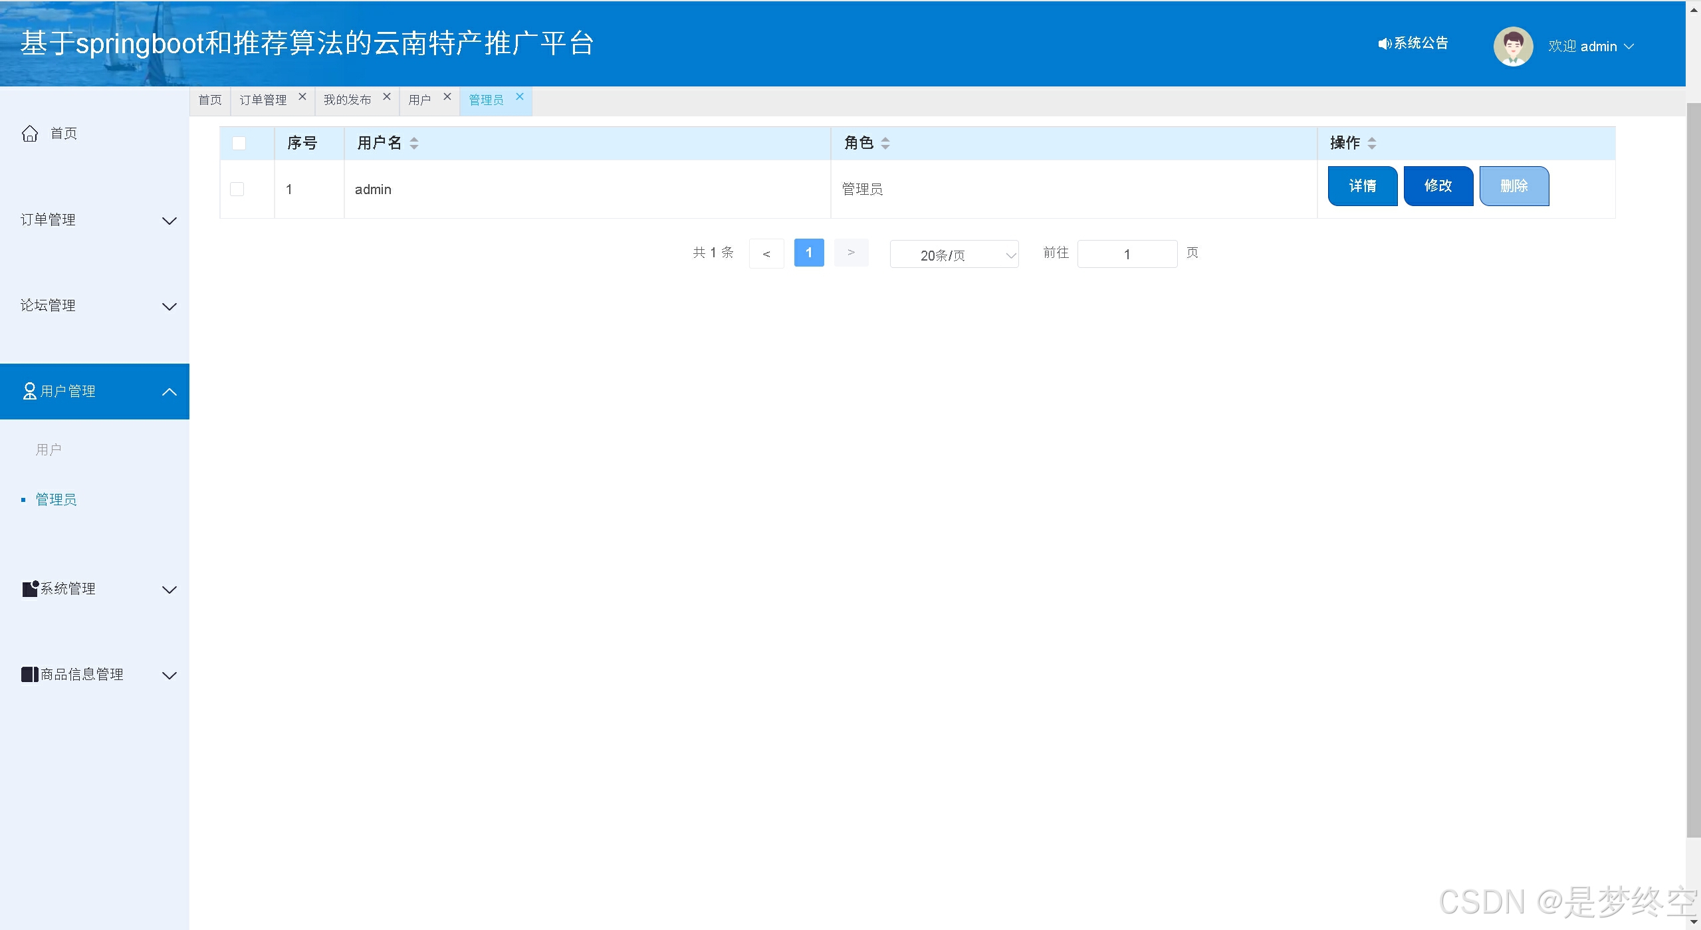Screen dimensions: 1701x930
Task: Click the system management sidebar icon
Action: pos(31,588)
